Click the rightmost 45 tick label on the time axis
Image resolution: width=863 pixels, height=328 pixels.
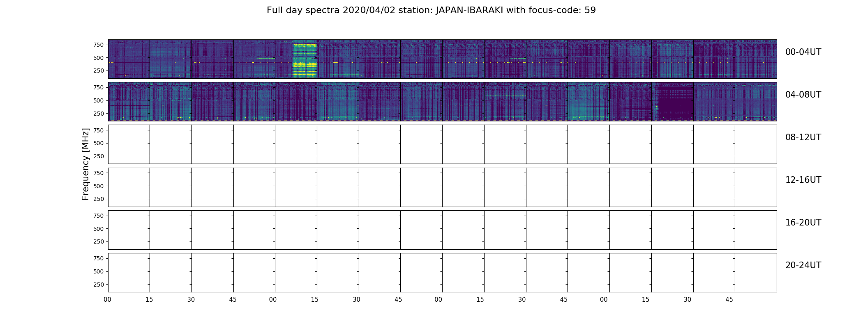coord(729,300)
